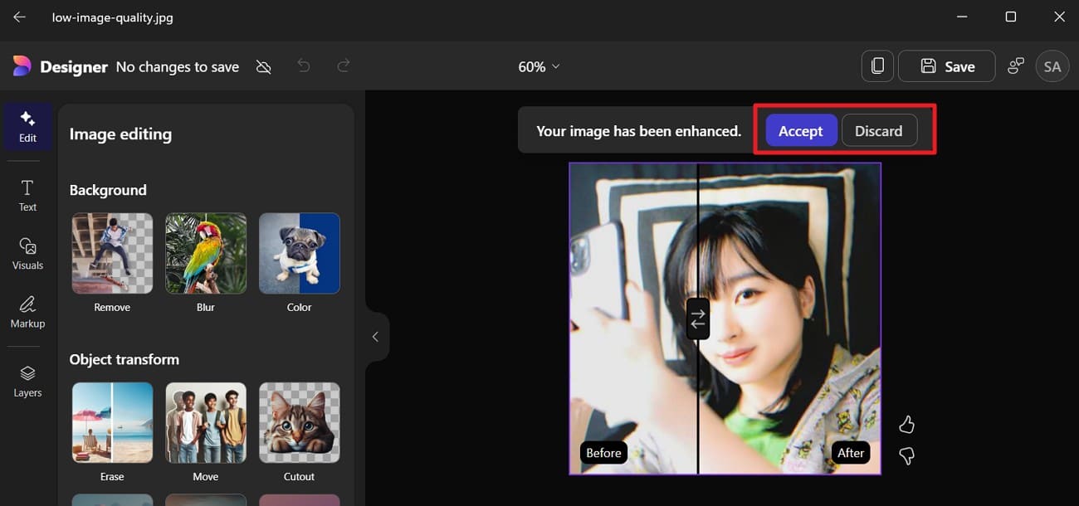Select the Remove background thumbnail

(111, 253)
